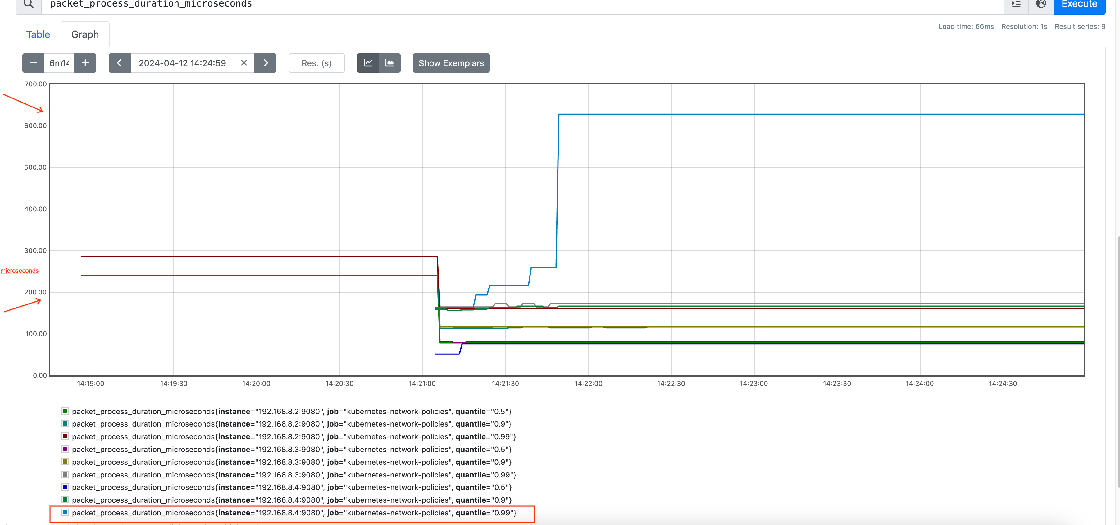Viewport: 1120px width, 525px height.
Task: Toggle 192.168.8.3 quantile 0.5 color swatch
Action: (65, 449)
